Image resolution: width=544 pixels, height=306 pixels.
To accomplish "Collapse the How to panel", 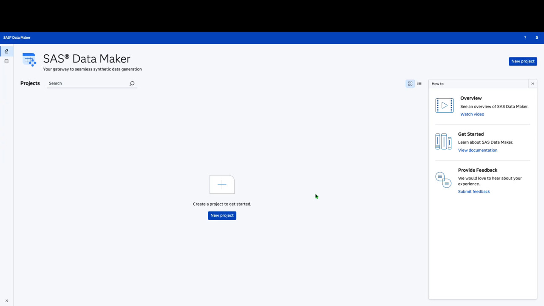I will point(533,84).
